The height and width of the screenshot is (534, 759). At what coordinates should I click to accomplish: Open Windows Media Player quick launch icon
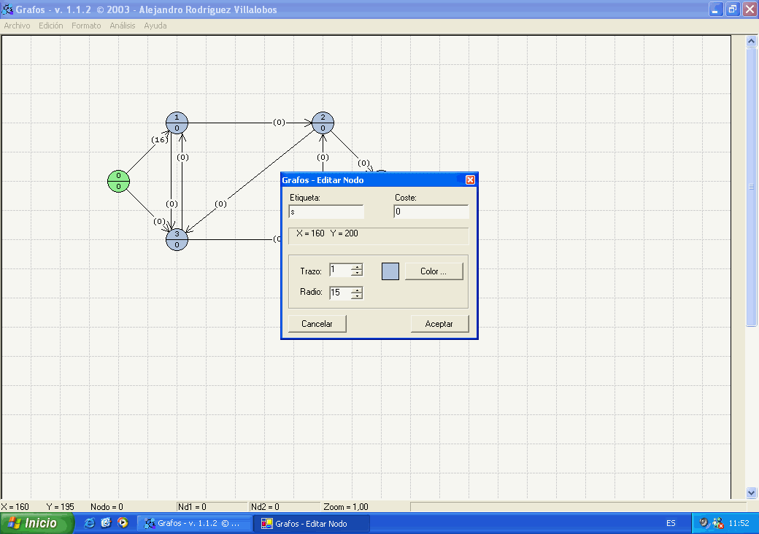tap(123, 523)
